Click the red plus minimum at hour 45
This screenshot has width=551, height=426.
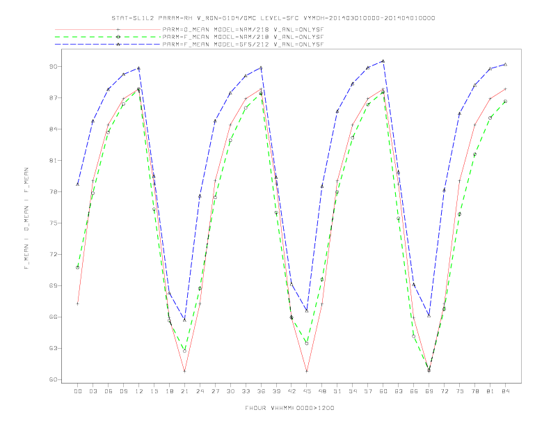pos(307,371)
